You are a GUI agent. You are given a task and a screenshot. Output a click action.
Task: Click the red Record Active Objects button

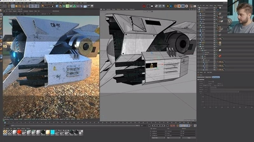[x=171, y=126]
